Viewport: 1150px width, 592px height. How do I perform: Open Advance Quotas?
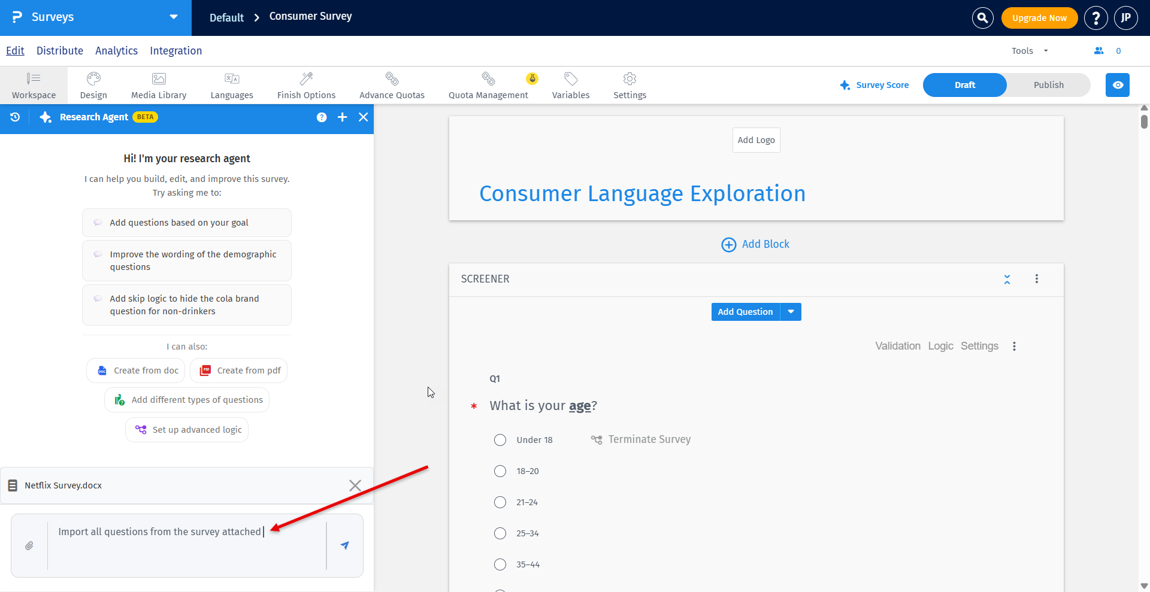tap(392, 86)
